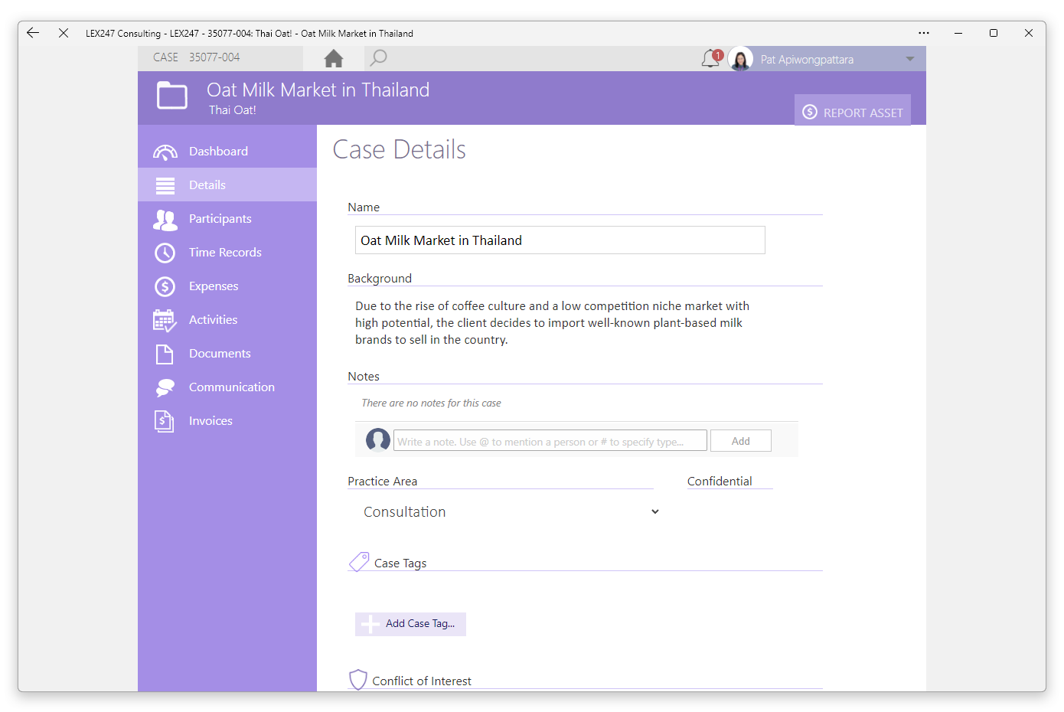Click the Conflict of Interest shield icon
Viewport: 1064px width, 712px height.
(x=357, y=680)
